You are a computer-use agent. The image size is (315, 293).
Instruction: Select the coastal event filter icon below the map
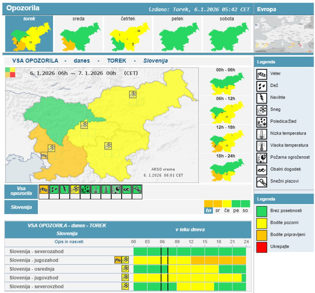tap(127, 190)
